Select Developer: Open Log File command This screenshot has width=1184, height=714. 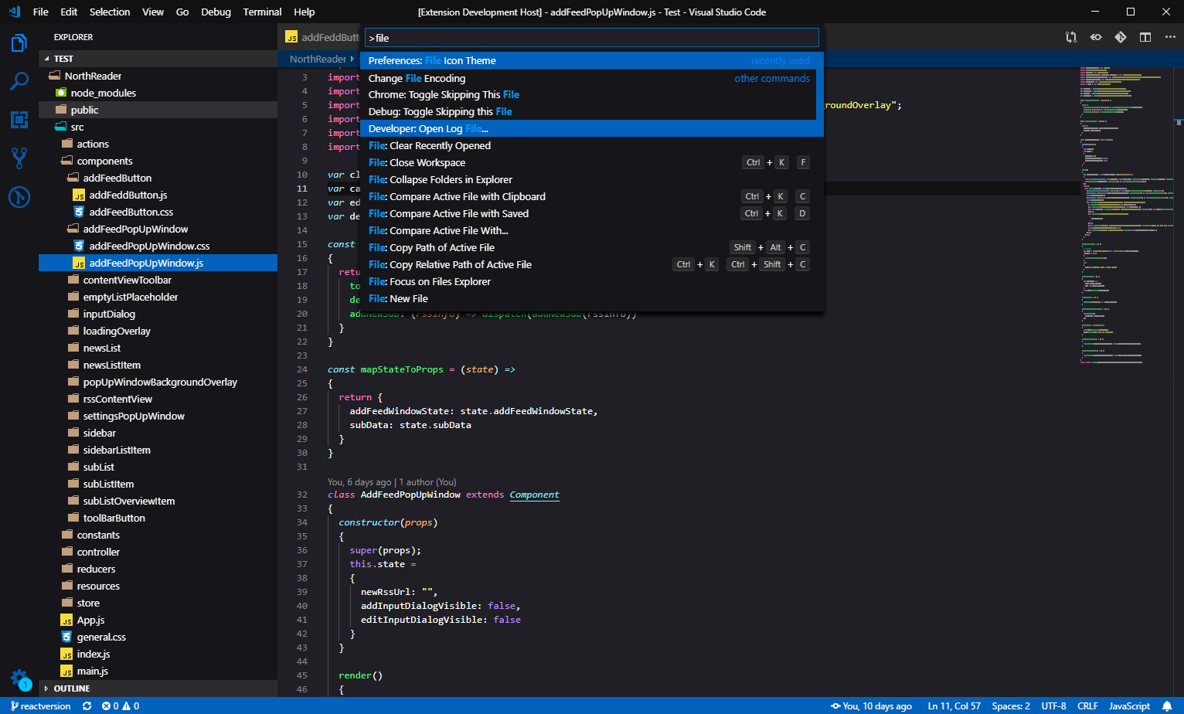click(591, 128)
